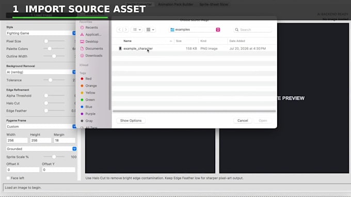Open the Background Removal AI (rembg) dropdown
Screen dimensions: 351x197
(41, 72)
